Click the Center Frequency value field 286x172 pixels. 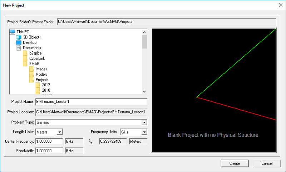click(x=49, y=141)
